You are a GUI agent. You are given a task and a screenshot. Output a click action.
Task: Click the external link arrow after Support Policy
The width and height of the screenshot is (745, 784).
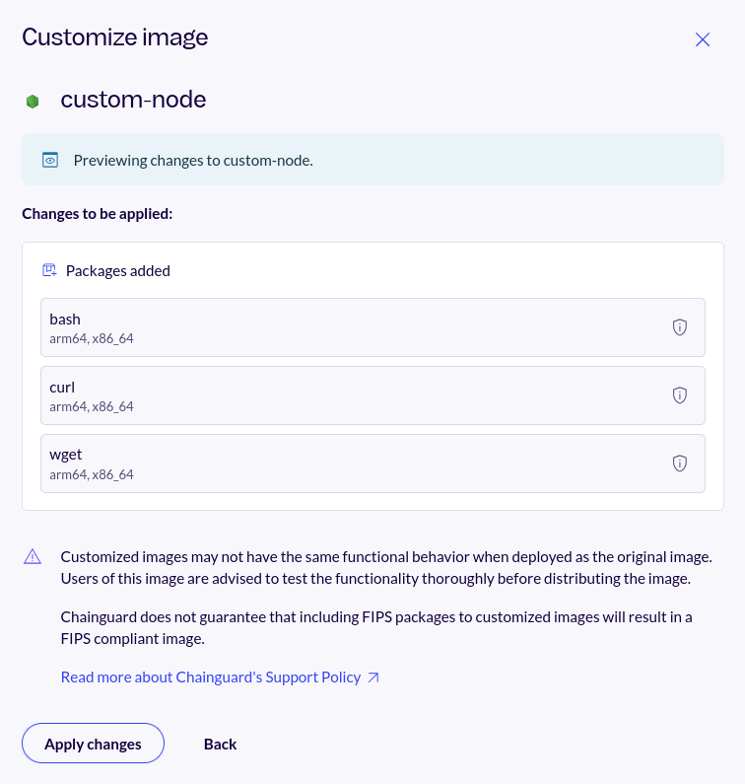tap(373, 677)
